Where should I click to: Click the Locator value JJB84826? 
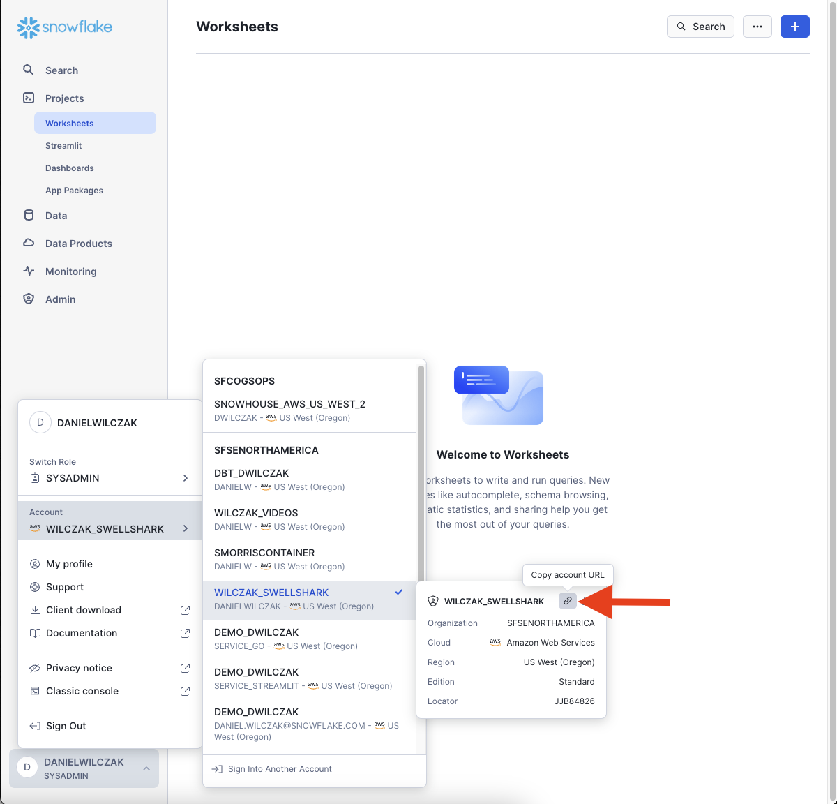(575, 701)
